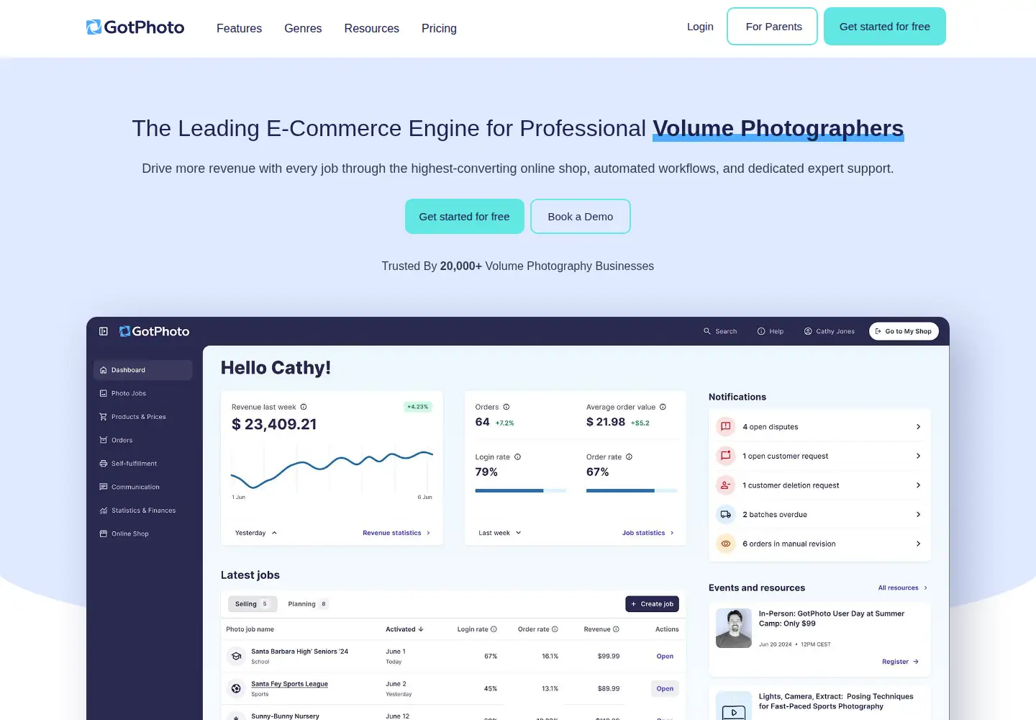Click the GotPhoto logo in the website header
Image resolution: width=1036 pixels, height=720 pixels.
pos(135,27)
